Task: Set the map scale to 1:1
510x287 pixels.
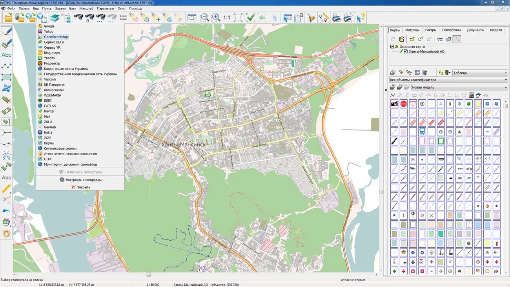Action: click(x=227, y=18)
